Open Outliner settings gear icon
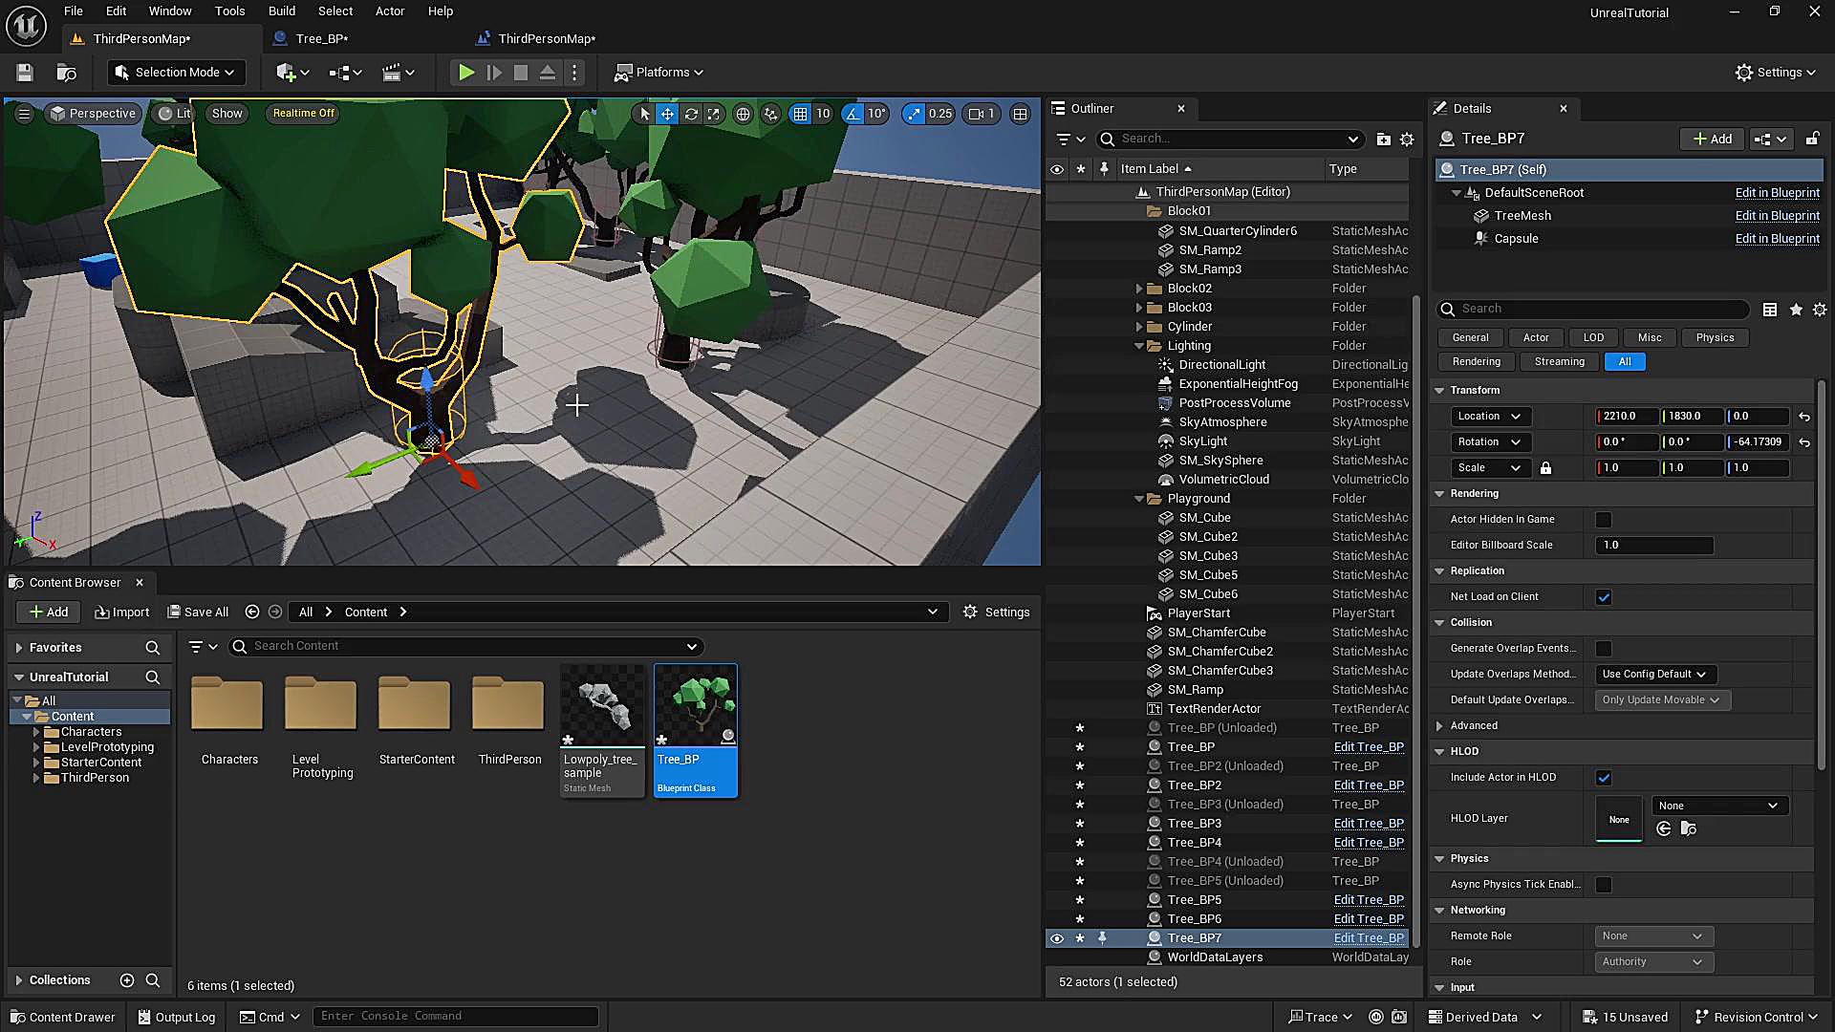This screenshot has width=1835, height=1032. coord(1407,140)
